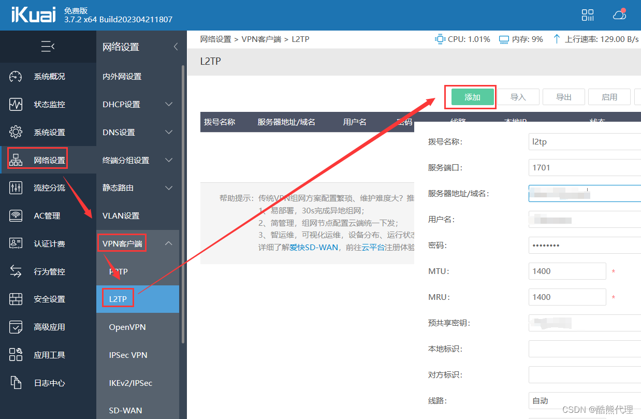Click the MRU field with 1400
The height and width of the screenshot is (419, 641).
pyautogui.click(x=567, y=297)
